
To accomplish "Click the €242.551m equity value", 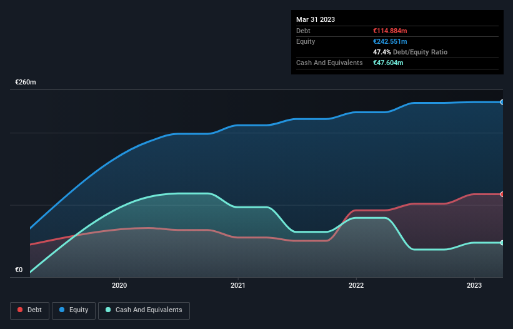I will pos(390,41).
